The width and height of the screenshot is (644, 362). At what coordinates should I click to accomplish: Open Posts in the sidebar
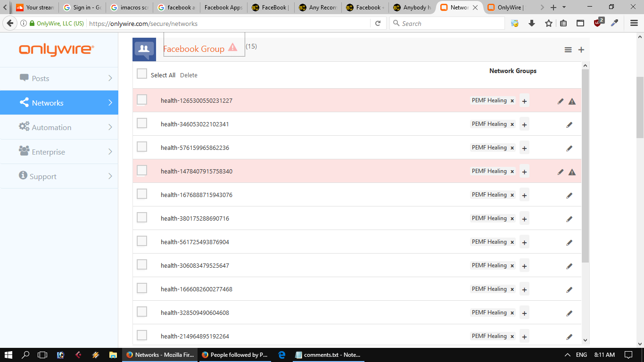coord(59,78)
